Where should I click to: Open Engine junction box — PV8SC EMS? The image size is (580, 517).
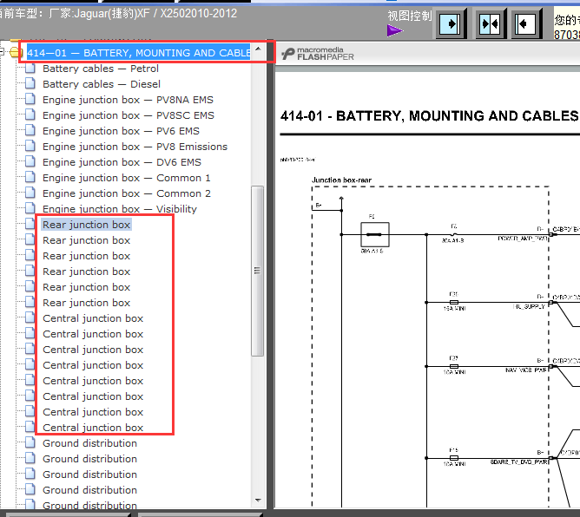(128, 115)
